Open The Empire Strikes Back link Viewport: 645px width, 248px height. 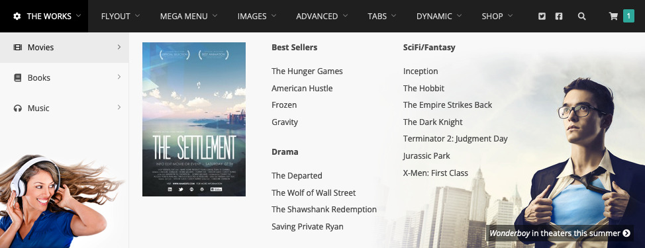click(448, 105)
